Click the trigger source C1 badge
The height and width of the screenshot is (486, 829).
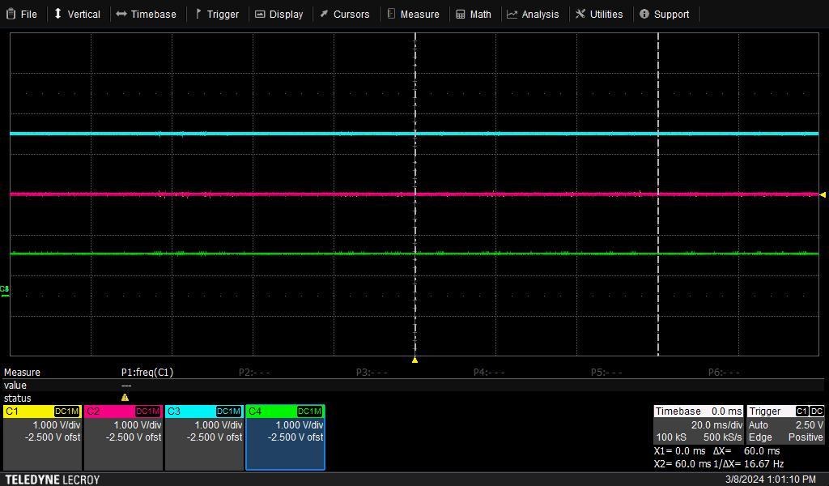[x=802, y=411]
